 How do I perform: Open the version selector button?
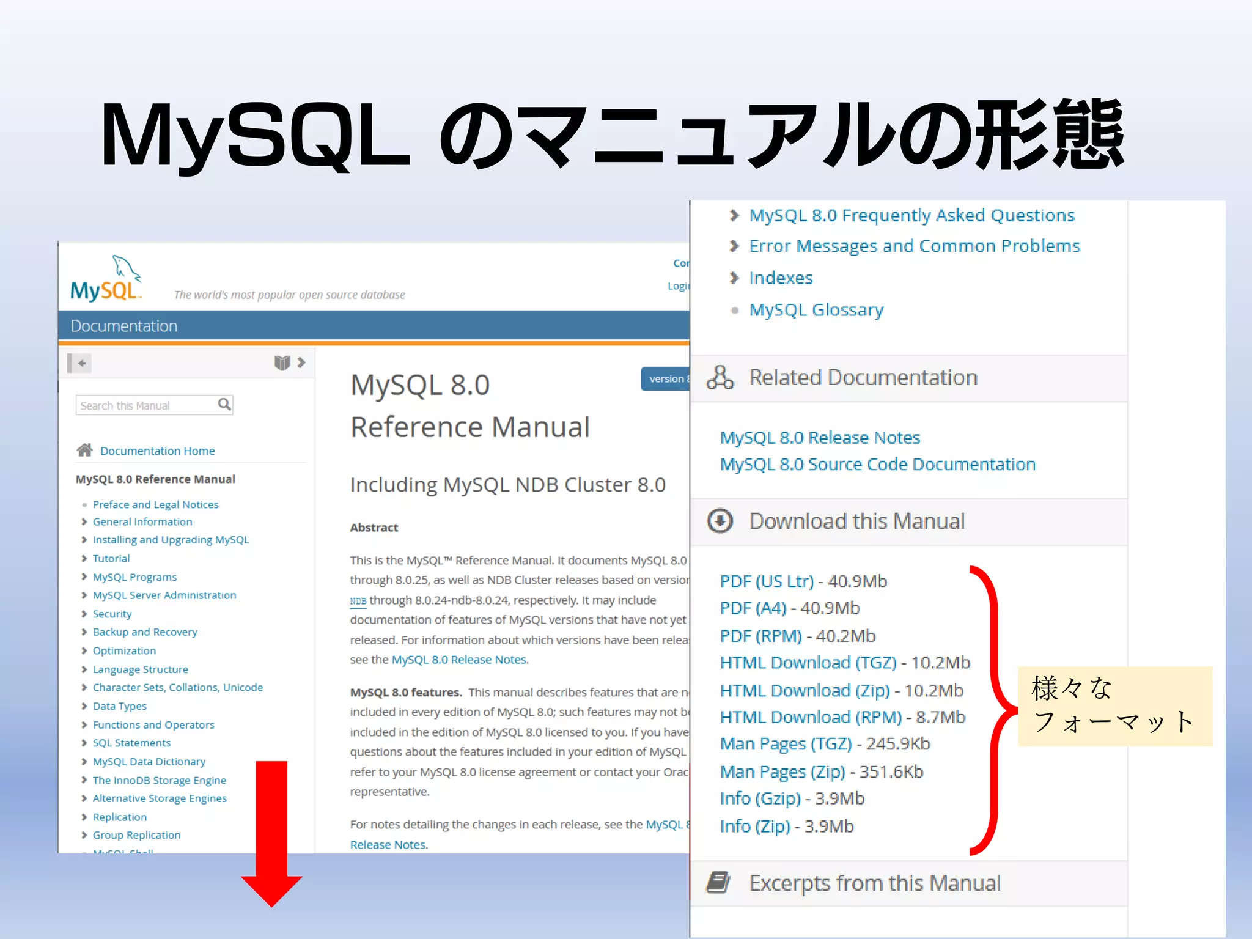665,379
